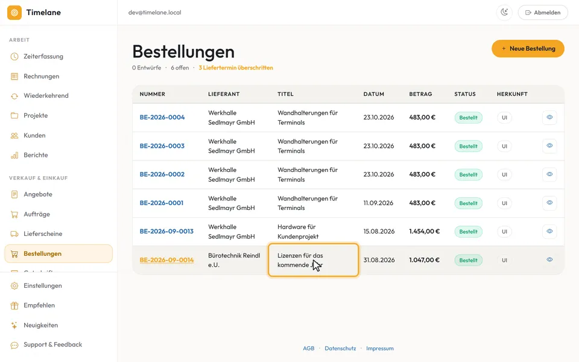
Task: Open the AGB footer link
Action: (309, 348)
